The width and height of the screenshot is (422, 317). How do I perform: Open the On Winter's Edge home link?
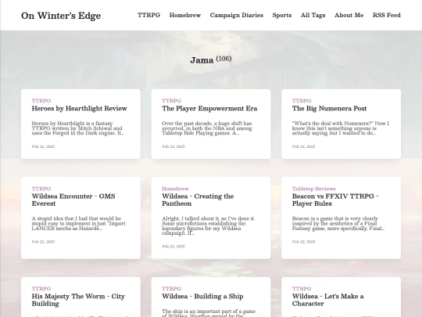61,16
